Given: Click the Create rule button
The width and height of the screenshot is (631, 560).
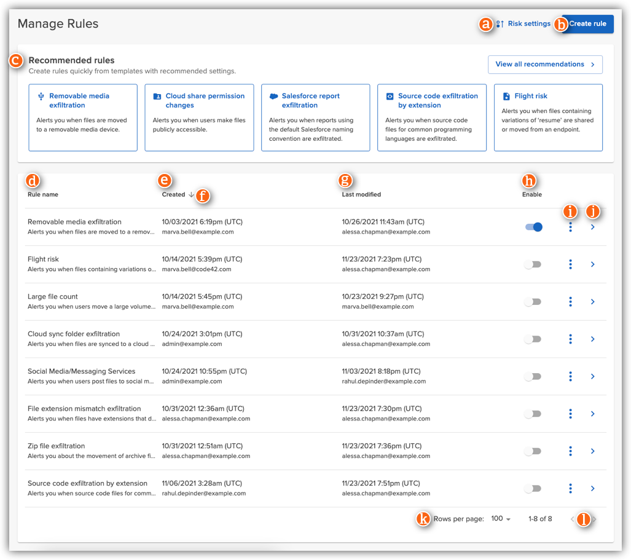Looking at the screenshot, I should tap(588, 24).
